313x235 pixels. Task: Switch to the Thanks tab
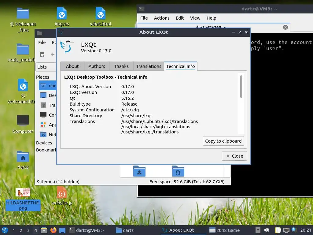click(x=121, y=66)
